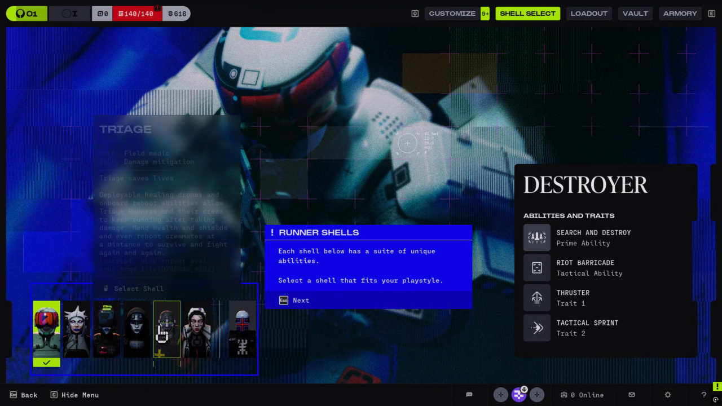Click the Back button
The image size is (722, 406).
[24, 395]
